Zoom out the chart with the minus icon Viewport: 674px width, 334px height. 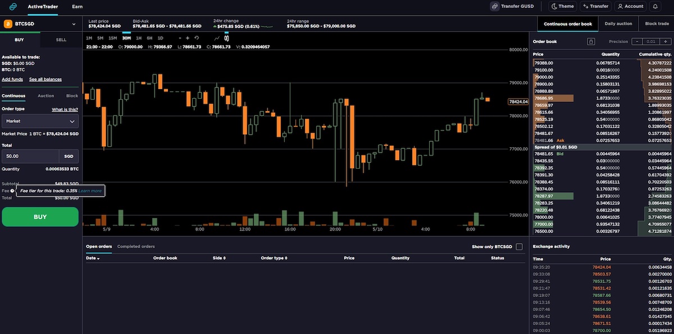[x=179, y=38]
